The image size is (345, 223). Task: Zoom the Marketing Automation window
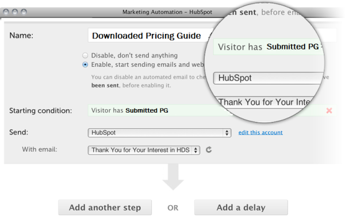[x=24, y=11]
